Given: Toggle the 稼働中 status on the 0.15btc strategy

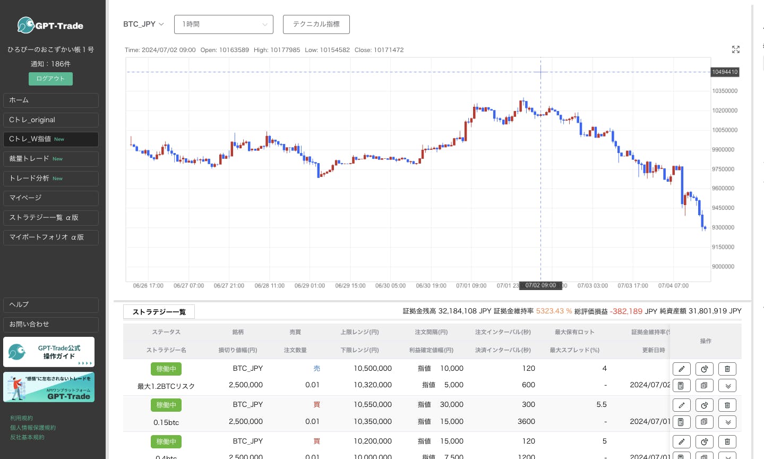Looking at the screenshot, I should 166,405.
